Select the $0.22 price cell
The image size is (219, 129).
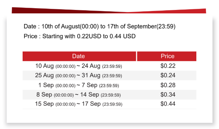[168, 66]
